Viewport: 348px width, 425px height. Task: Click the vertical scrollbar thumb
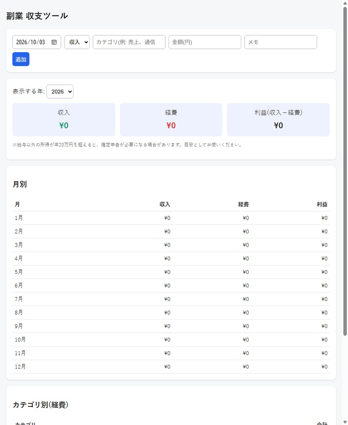coord(345,171)
